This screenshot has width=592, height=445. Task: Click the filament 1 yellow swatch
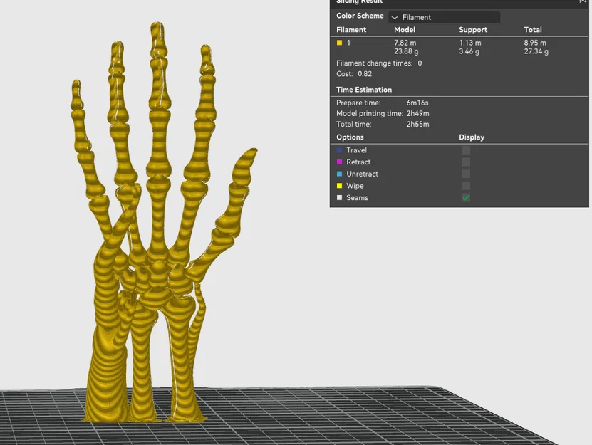pyautogui.click(x=339, y=43)
